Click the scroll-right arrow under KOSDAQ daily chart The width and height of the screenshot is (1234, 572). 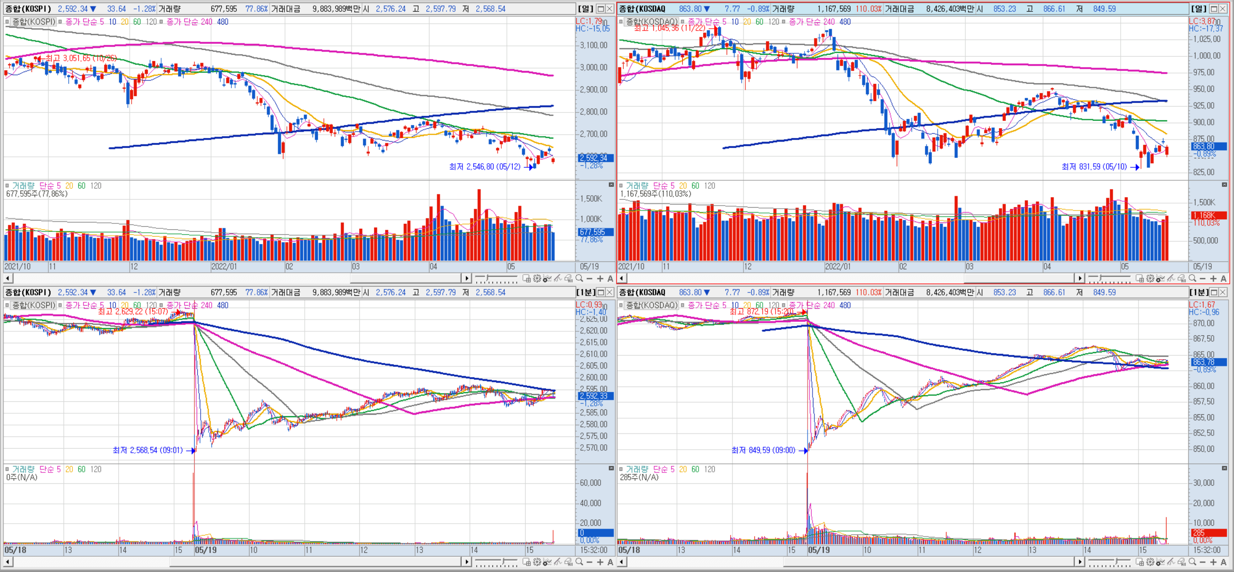(x=1080, y=279)
